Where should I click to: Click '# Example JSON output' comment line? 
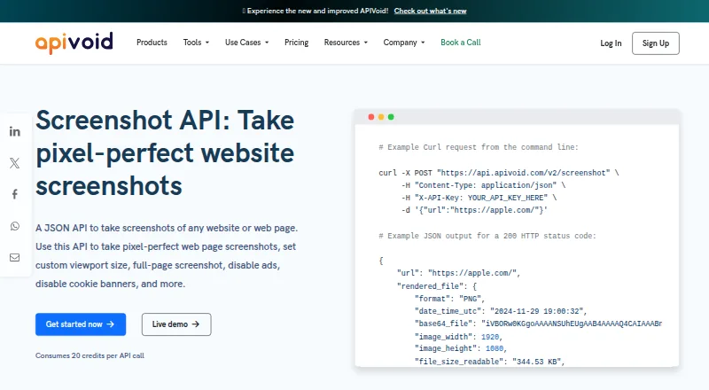pyautogui.click(x=487, y=236)
